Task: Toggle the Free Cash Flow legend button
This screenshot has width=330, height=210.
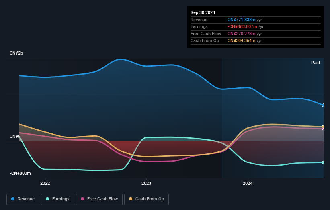Action: click(99, 199)
